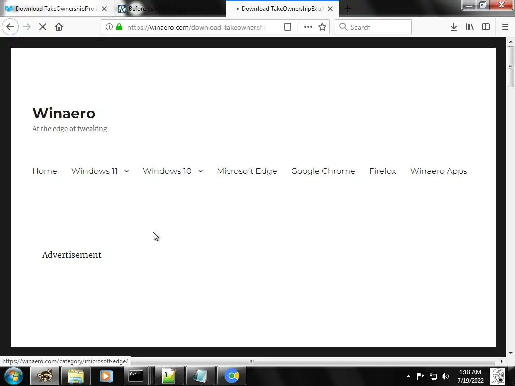Expand the Windows 11 submenu chevron

126,171
